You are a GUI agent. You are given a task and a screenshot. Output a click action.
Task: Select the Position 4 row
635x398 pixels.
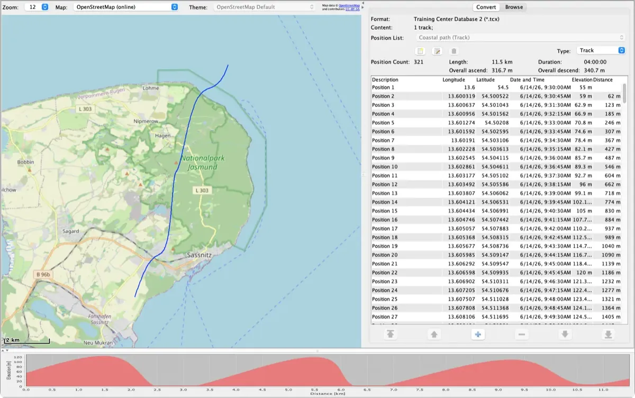coord(496,114)
